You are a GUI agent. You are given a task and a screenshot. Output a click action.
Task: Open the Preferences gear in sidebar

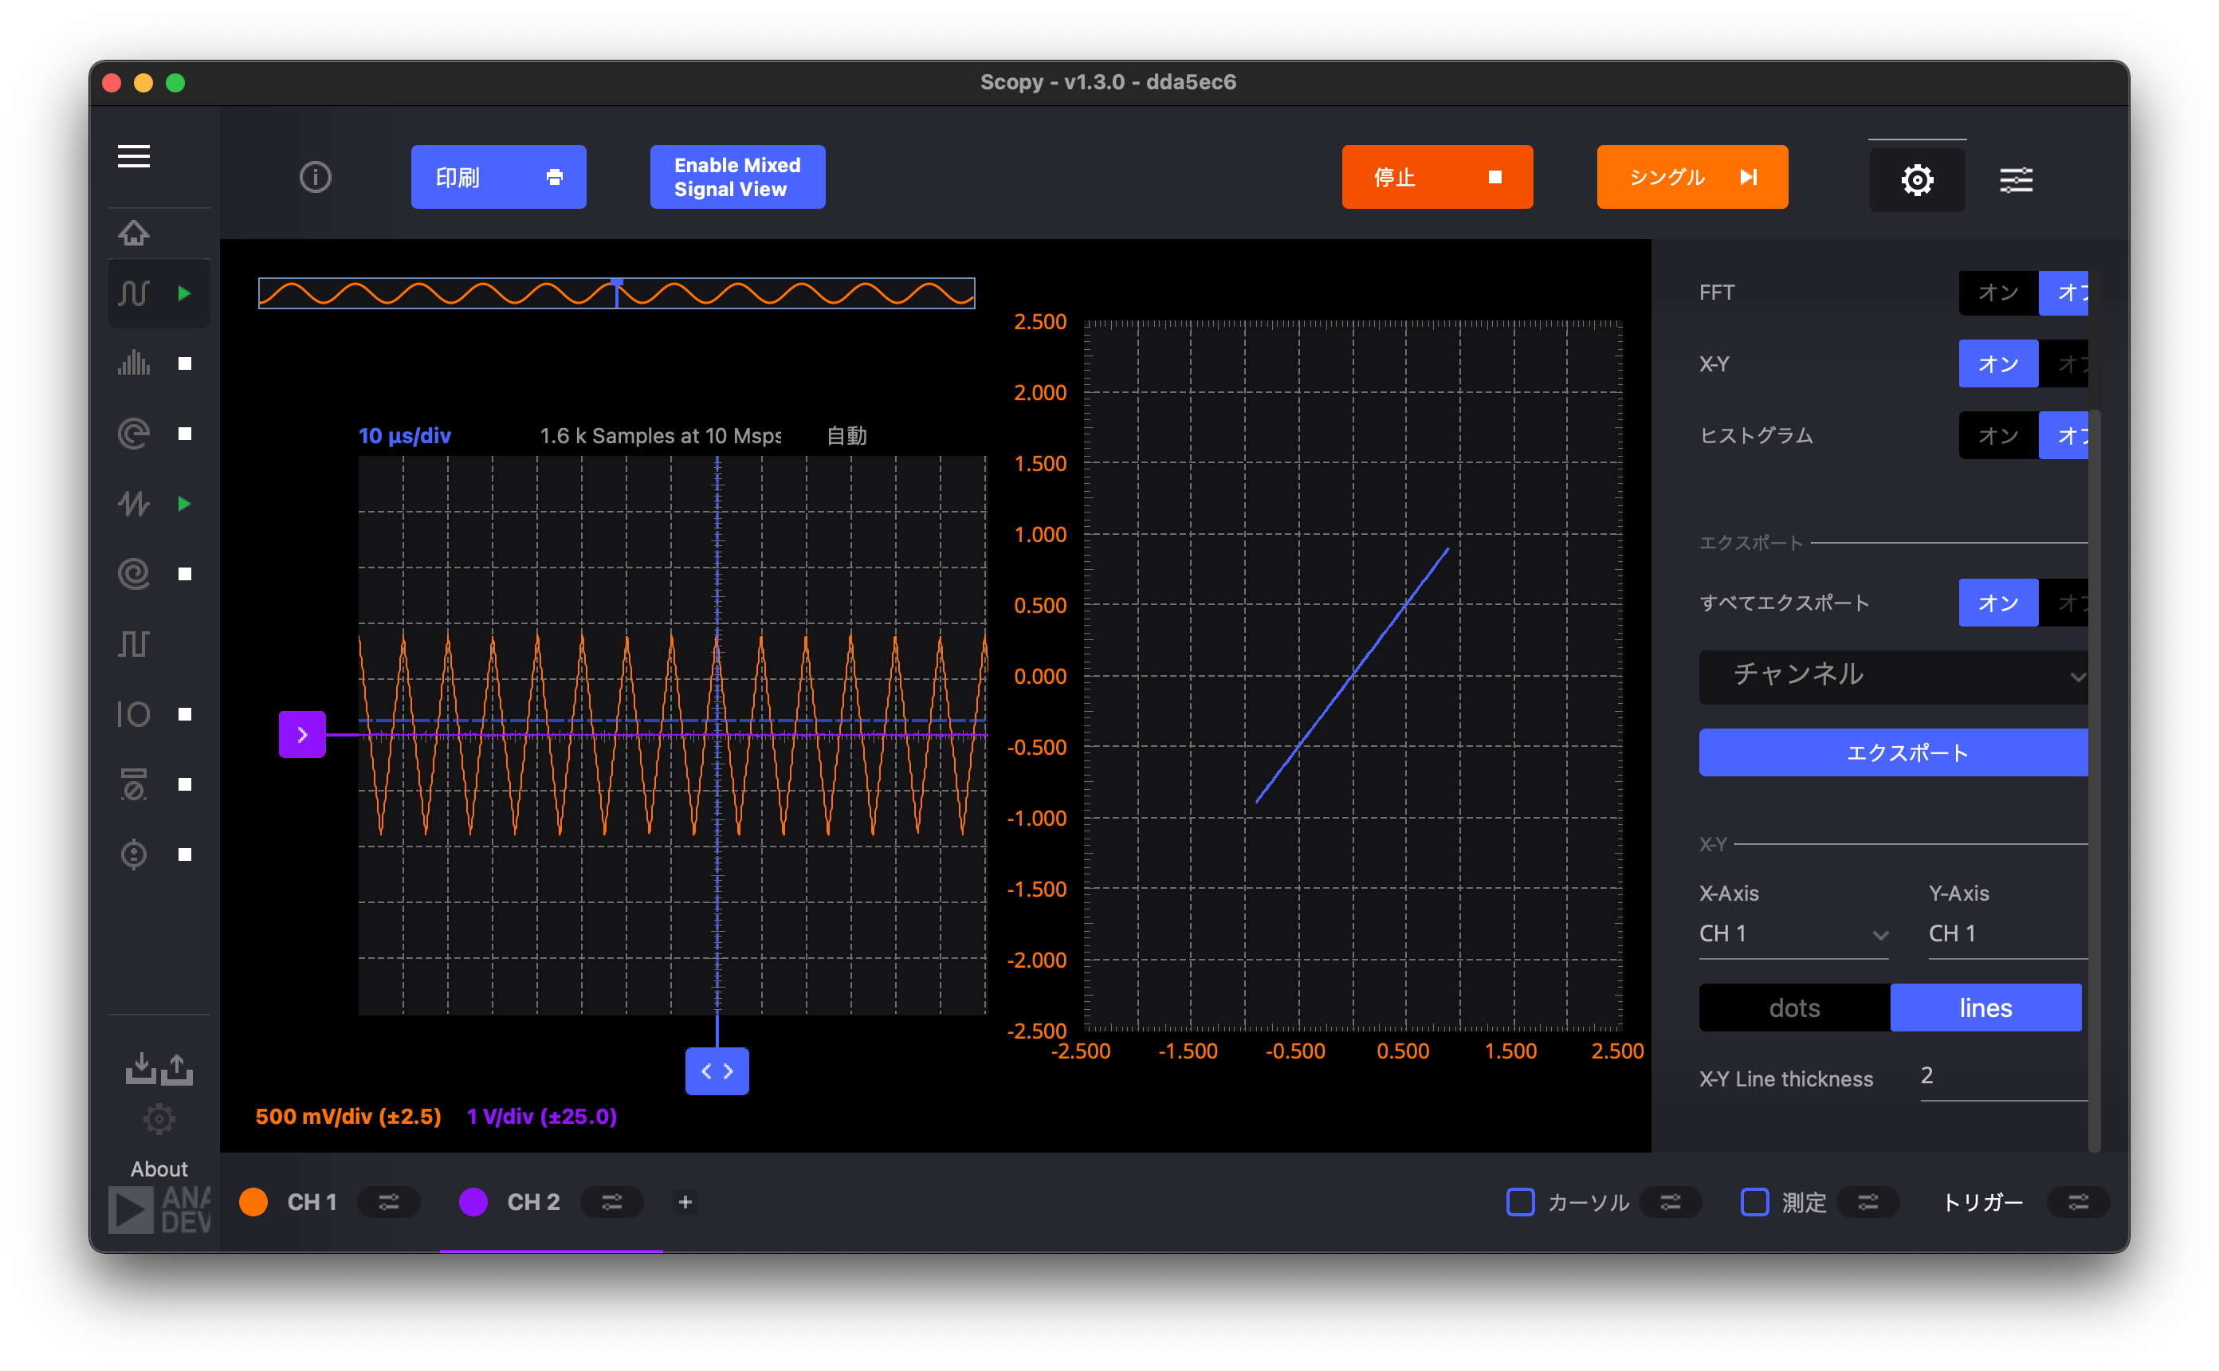pos(159,1119)
